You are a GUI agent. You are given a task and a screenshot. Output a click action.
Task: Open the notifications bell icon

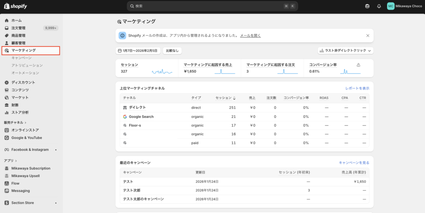[x=379, y=6]
